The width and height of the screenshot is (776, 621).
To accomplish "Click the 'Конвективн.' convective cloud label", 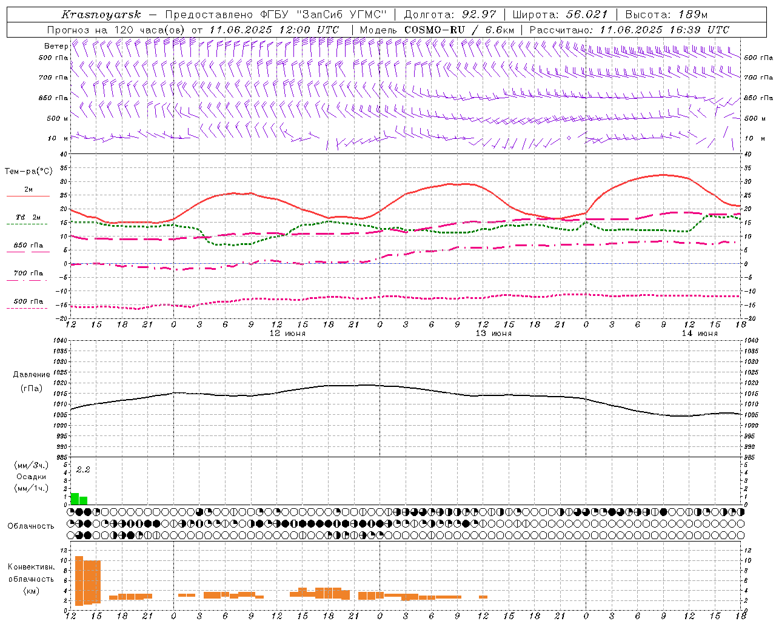I will coord(32,566).
